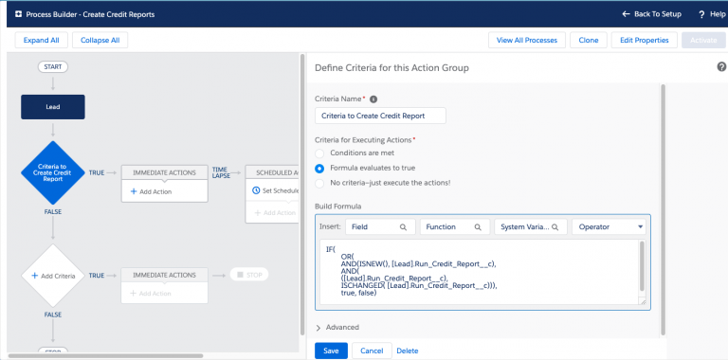Screen dimensions: 728x360
Task: Click the FALSE label under Add Criteria diamond
Action: (53, 315)
